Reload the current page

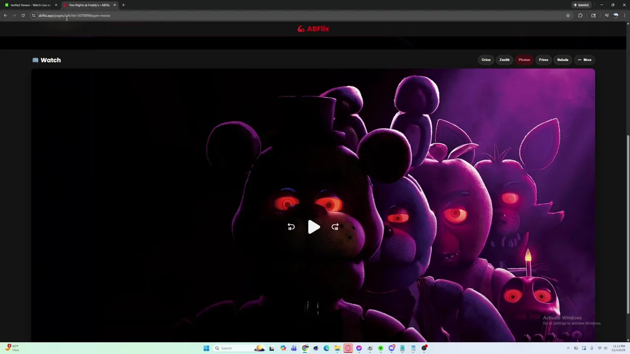(23, 15)
